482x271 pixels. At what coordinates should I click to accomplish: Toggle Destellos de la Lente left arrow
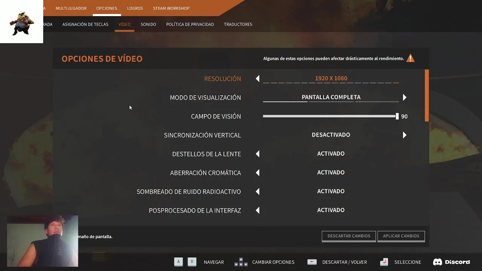tap(258, 154)
